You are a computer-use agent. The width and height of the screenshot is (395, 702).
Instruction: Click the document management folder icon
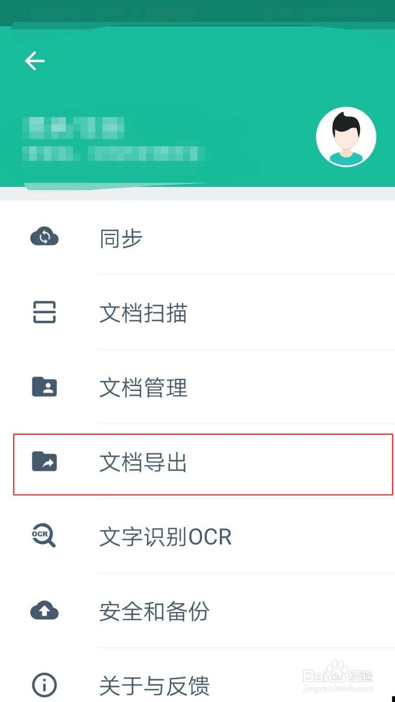pyautogui.click(x=44, y=387)
